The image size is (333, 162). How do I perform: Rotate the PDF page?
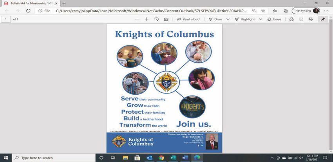pos(157,19)
